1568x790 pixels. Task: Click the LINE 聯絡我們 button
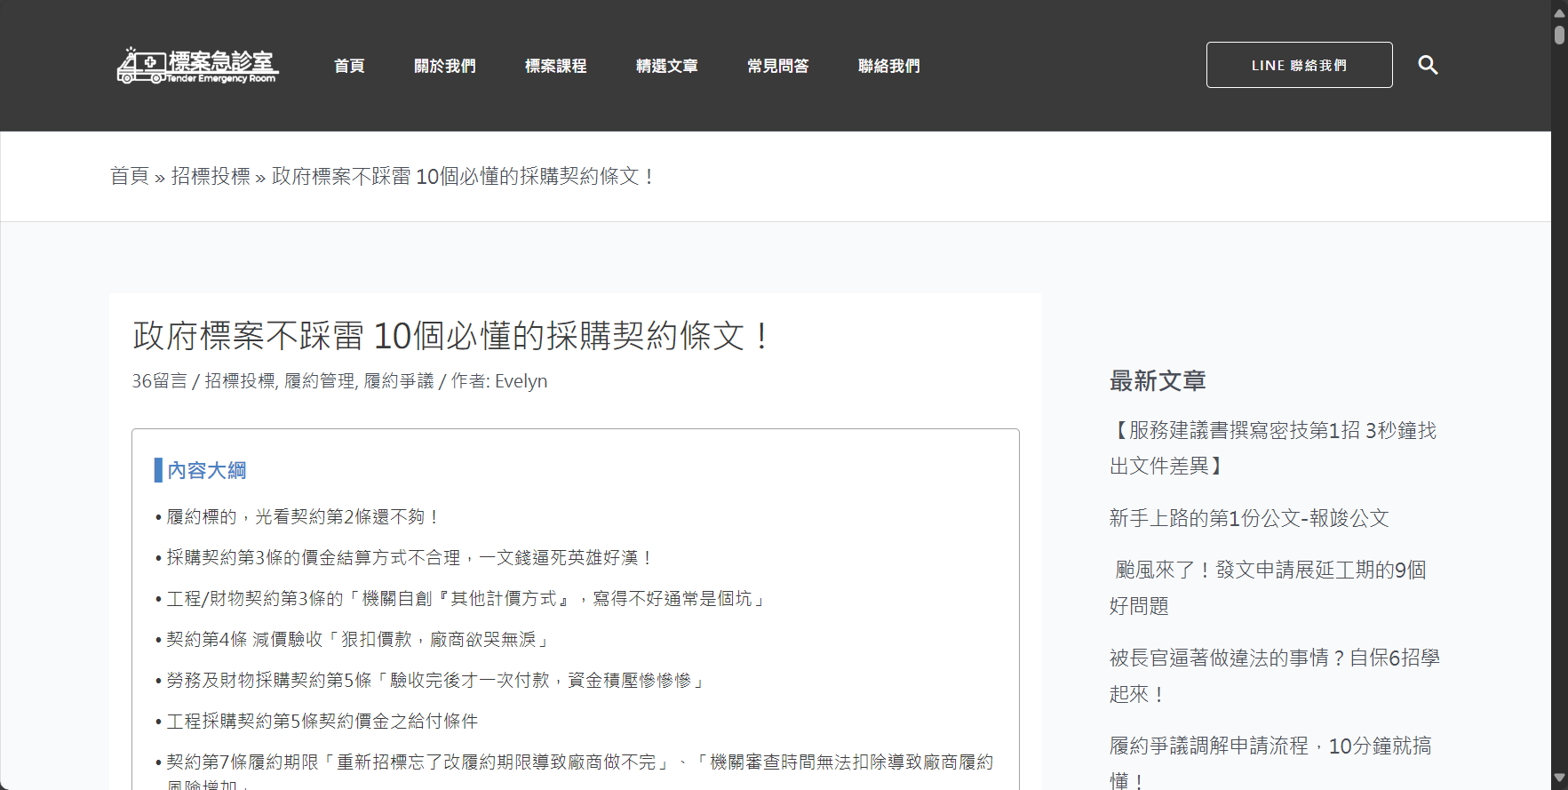(x=1299, y=65)
